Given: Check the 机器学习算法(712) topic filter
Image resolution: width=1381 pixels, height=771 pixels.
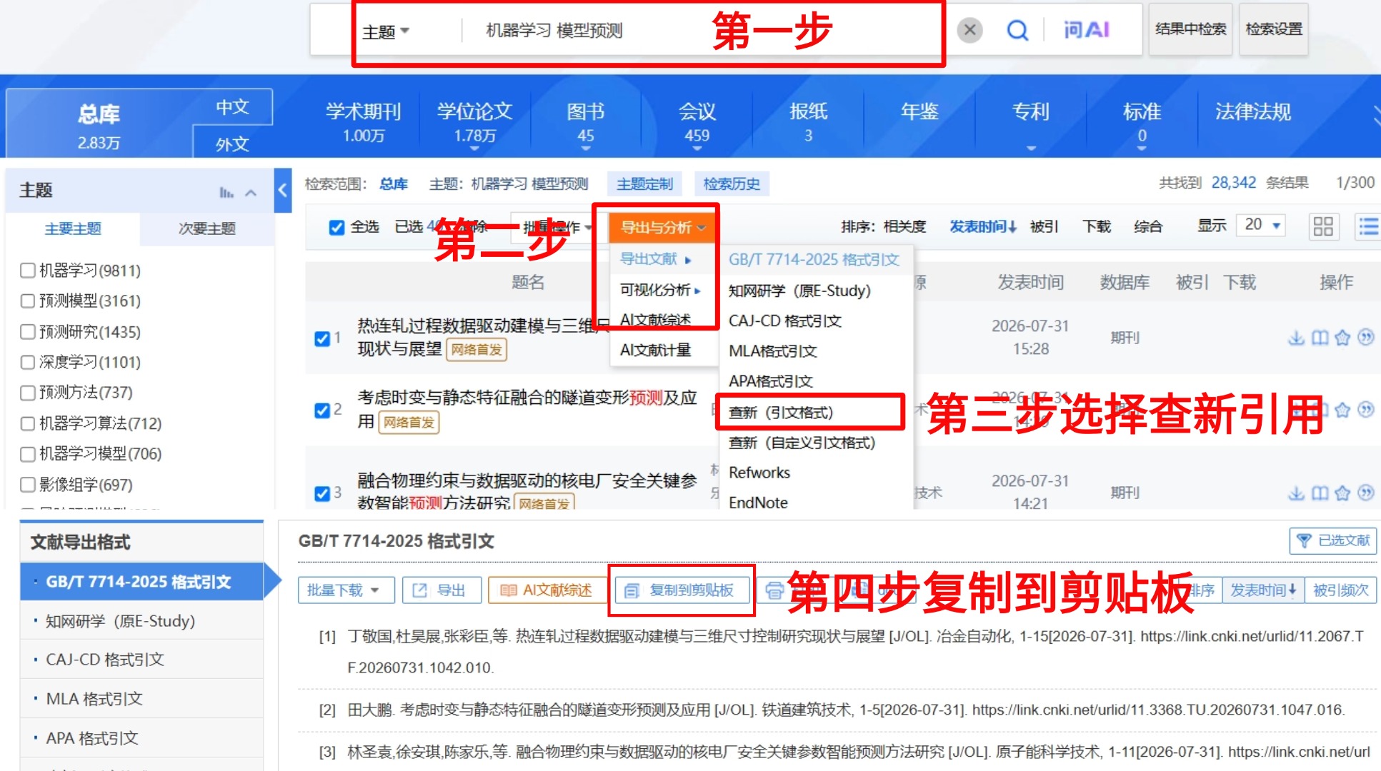Looking at the screenshot, I should [x=28, y=423].
